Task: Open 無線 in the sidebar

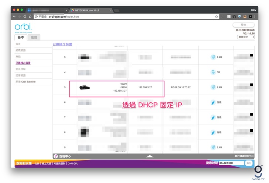Action: coord(18,57)
